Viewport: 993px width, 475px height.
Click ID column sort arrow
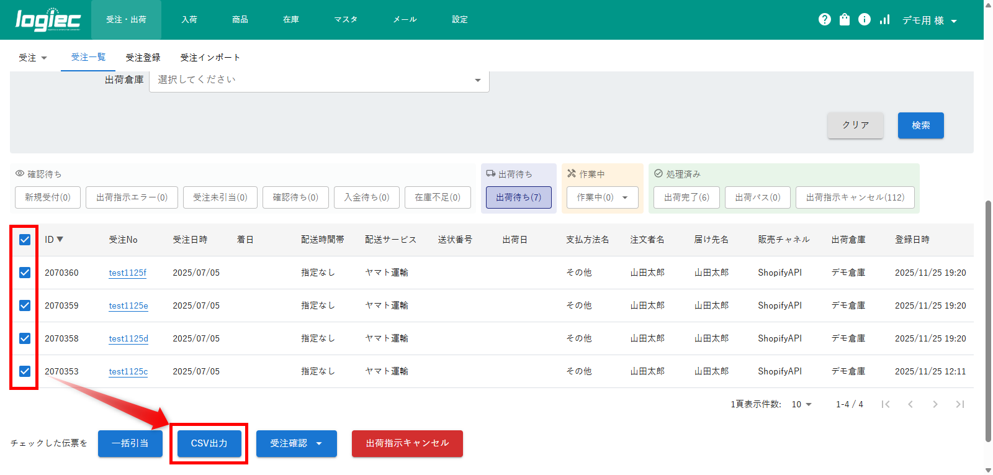click(60, 240)
